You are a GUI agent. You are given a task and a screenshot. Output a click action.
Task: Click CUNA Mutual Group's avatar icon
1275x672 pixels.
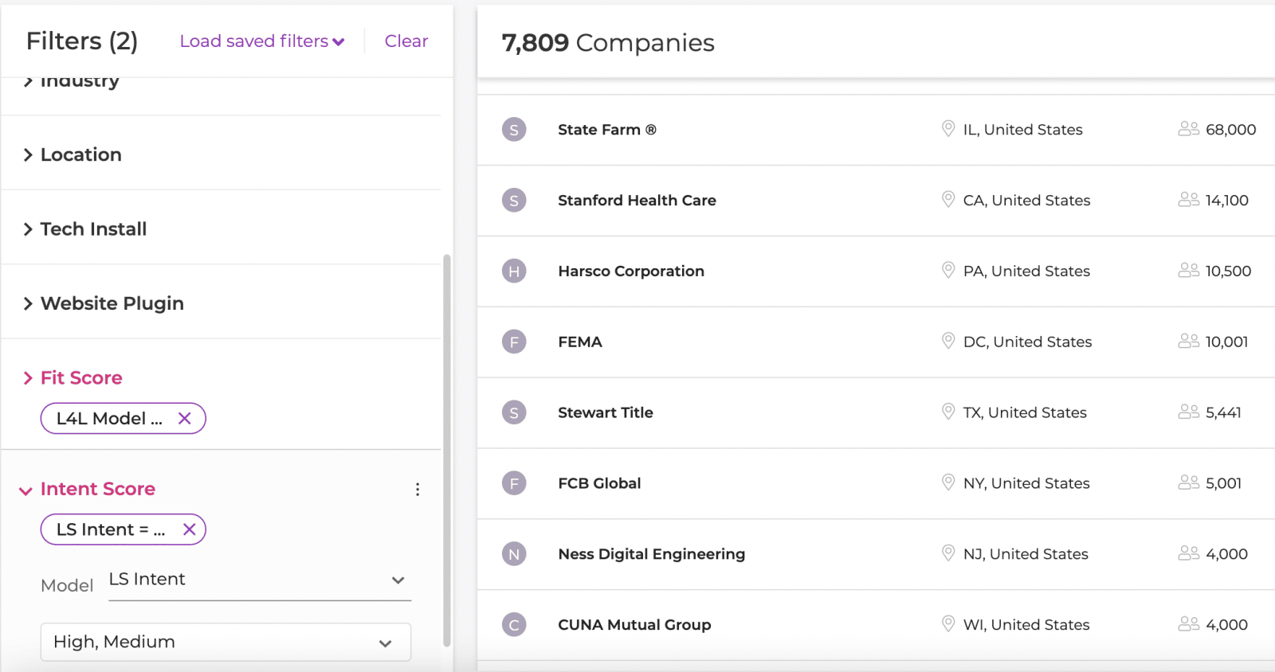point(514,625)
